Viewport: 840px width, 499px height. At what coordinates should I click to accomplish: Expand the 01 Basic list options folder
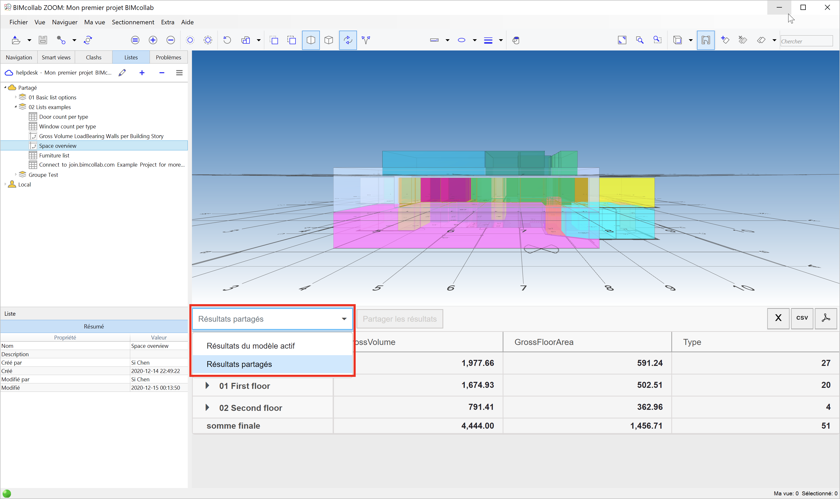pyautogui.click(x=15, y=97)
